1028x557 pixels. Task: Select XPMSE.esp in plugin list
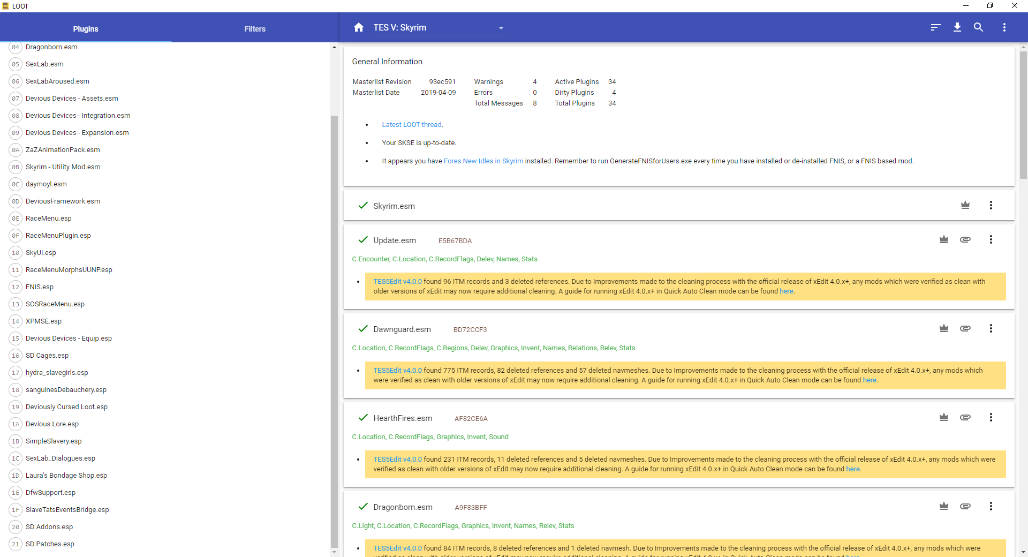point(43,321)
